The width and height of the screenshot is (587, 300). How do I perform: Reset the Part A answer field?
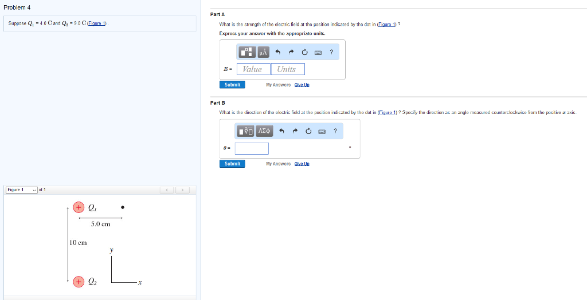[304, 52]
